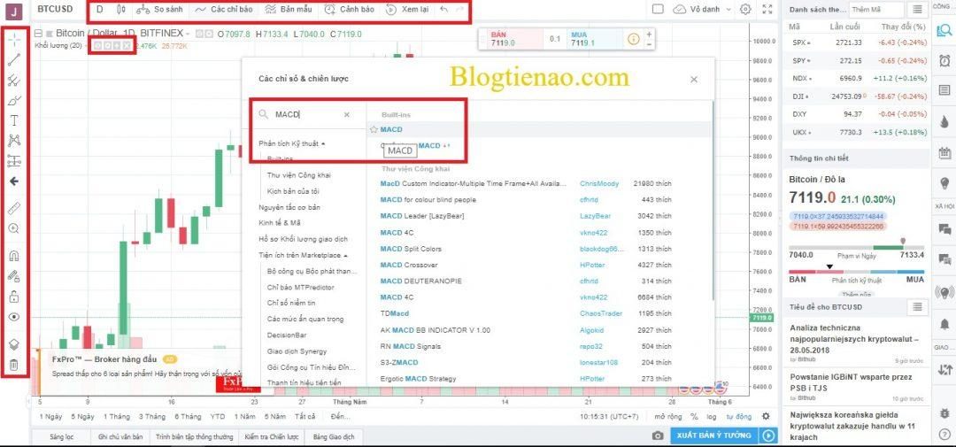Open alerts alarm clock sidebar panel
956x447 pixels.
[944, 60]
